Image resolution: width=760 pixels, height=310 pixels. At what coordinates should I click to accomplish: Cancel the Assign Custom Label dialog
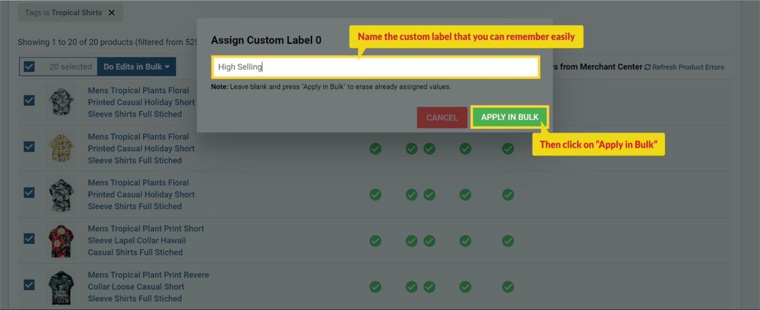(x=442, y=118)
